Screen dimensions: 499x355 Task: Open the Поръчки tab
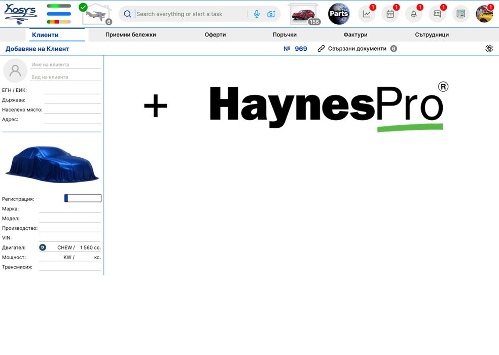[x=284, y=34]
